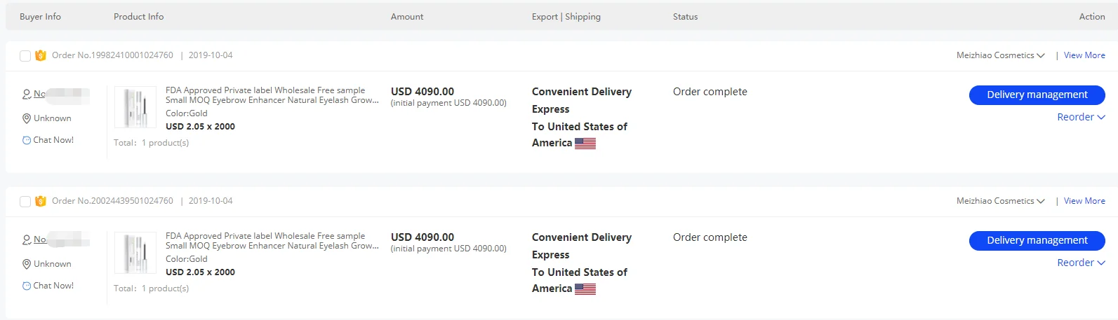This screenshot has width=1118, height=320.
Task: Click the buyer profile icon in first order
Action: [x=27, y=94]
